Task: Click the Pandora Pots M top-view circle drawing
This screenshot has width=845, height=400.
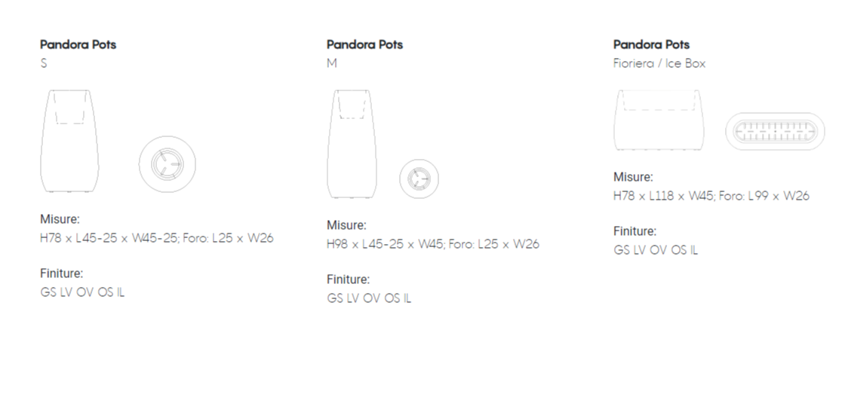Action: [x=419, y=179]
